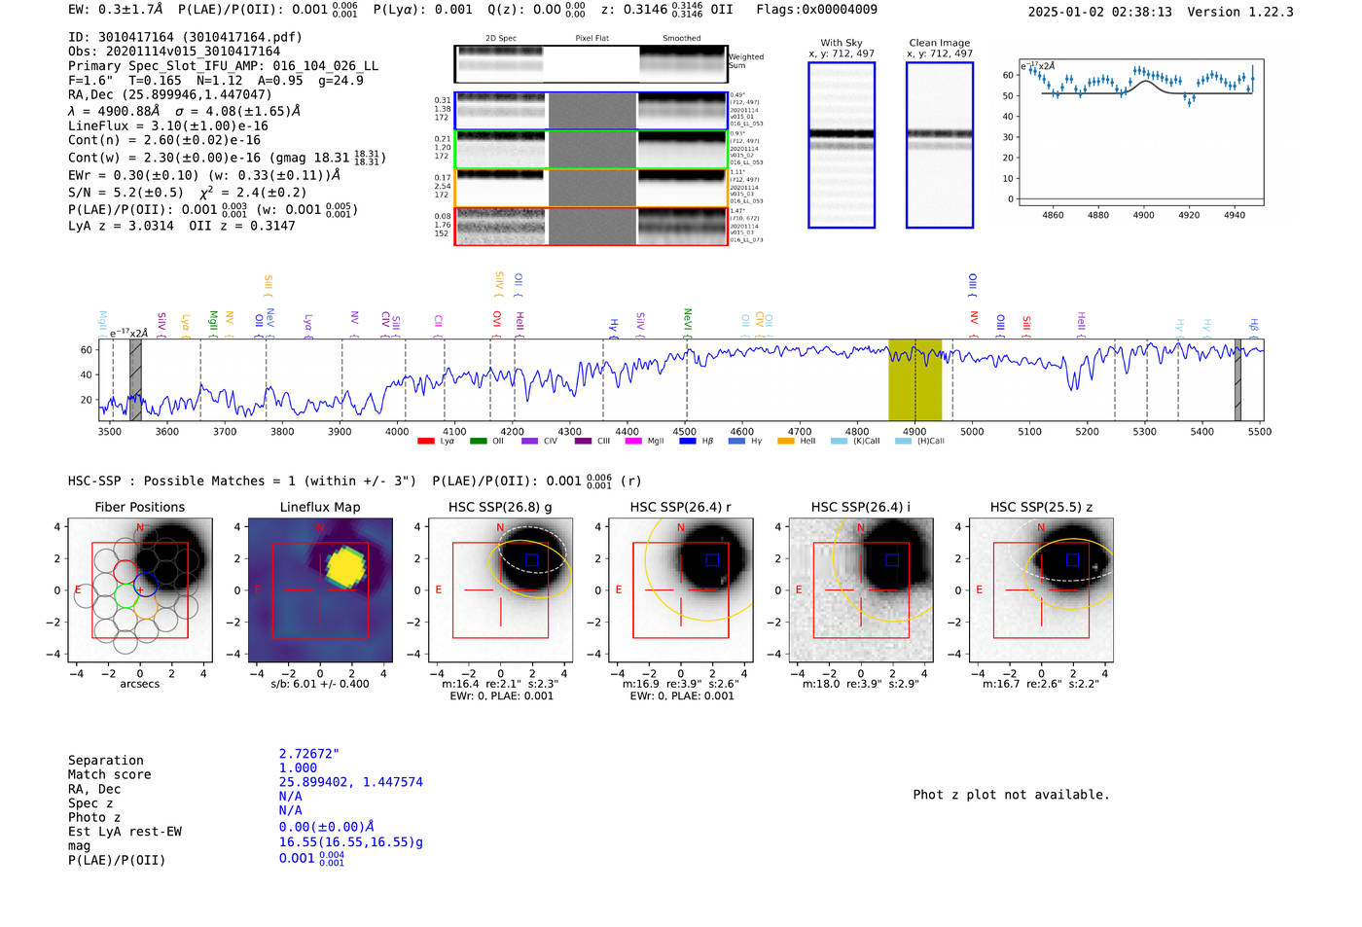
Task: Click the s/b: 6.01 +/- 0.400 caption
Action: 320,684
